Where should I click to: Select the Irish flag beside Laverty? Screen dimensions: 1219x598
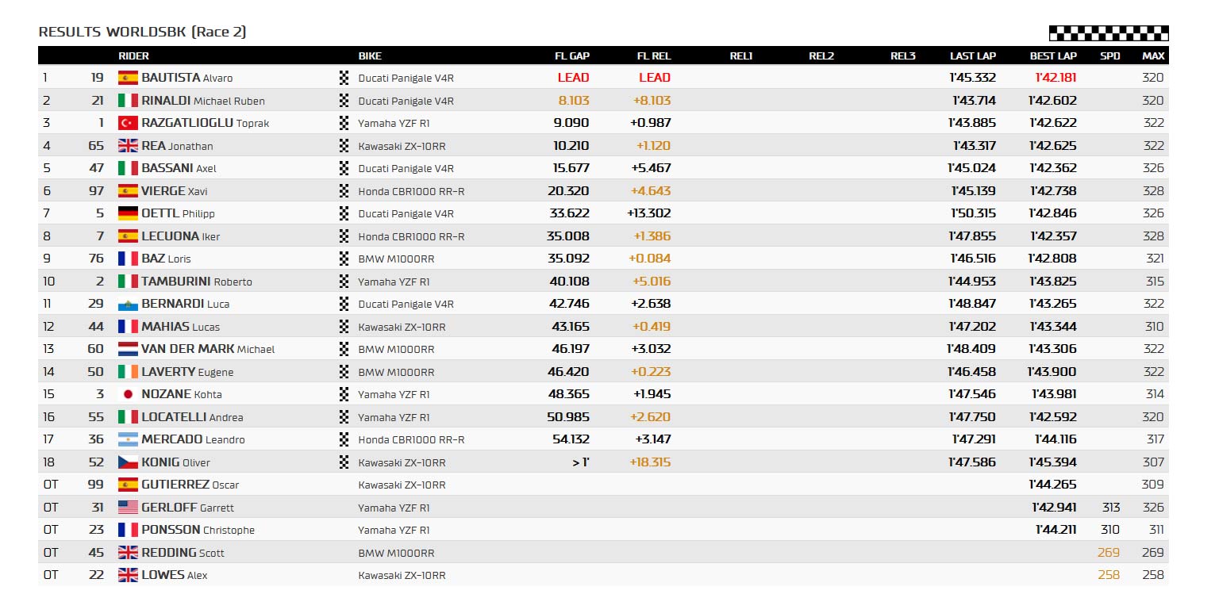(x=128, y=372)
